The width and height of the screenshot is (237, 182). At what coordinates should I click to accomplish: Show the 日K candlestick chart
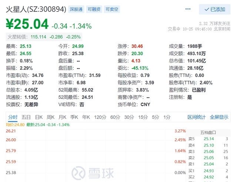[x=39, y=117]
